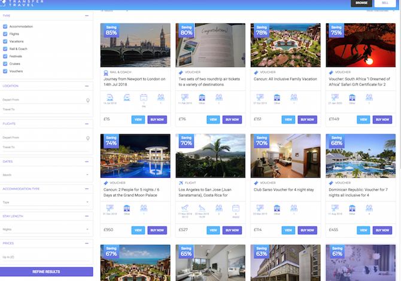This screenshot has height=281, width=401.
Task: View the Los Angeles to San Jose flight
Action: (213, 230)
